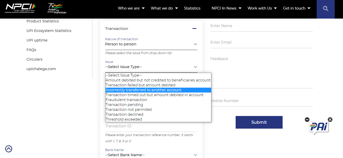The height and width of the screenshot is (158, 343).
Task: Collapse the Transaction section
Action: point(194,29)
